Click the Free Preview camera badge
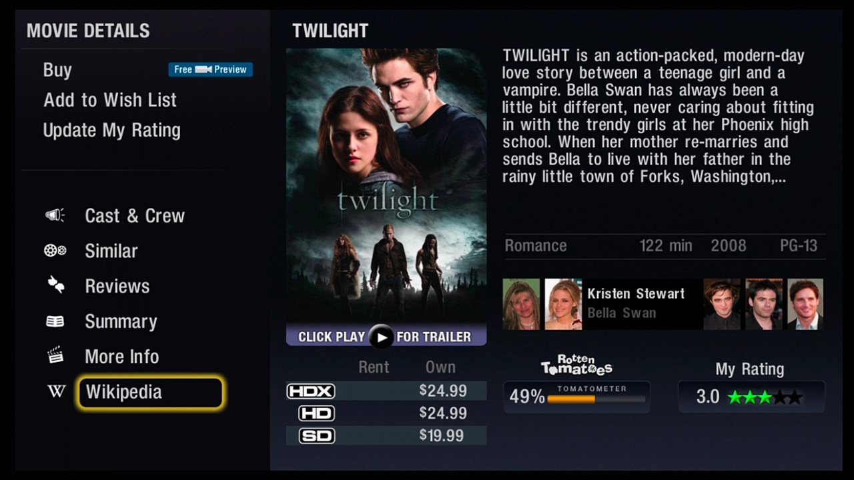 tap(210, 69)
